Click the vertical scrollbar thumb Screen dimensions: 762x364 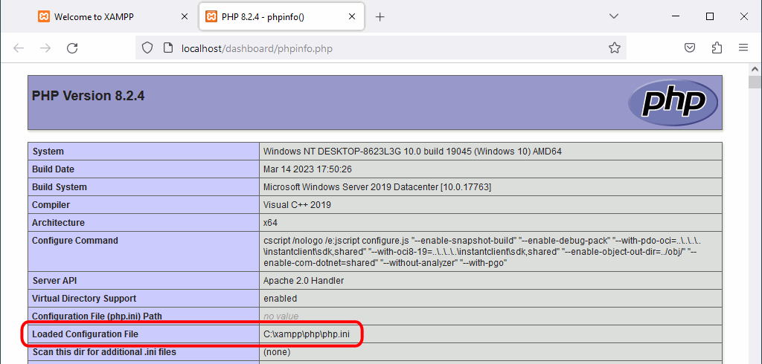[755, 82]
